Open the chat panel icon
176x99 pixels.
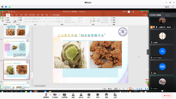(x=89, y=96)
